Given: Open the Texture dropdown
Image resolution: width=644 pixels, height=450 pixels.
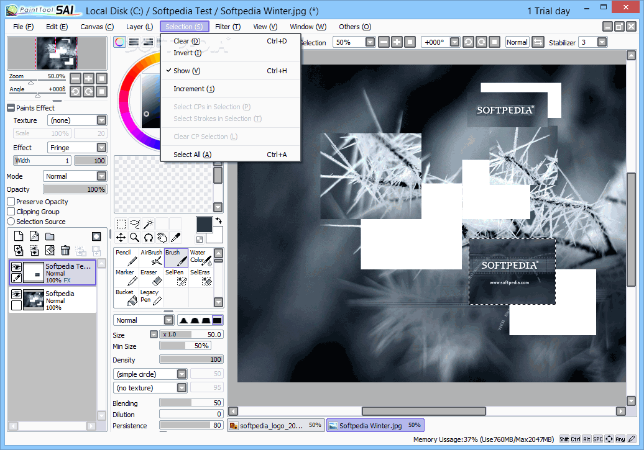Looking at the screenshot, I should click(101, 120).
